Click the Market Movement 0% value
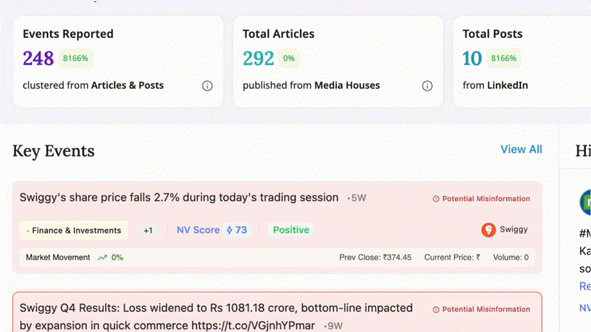The image size is (591, 332). pyautogui.click(x=117, y=257)
